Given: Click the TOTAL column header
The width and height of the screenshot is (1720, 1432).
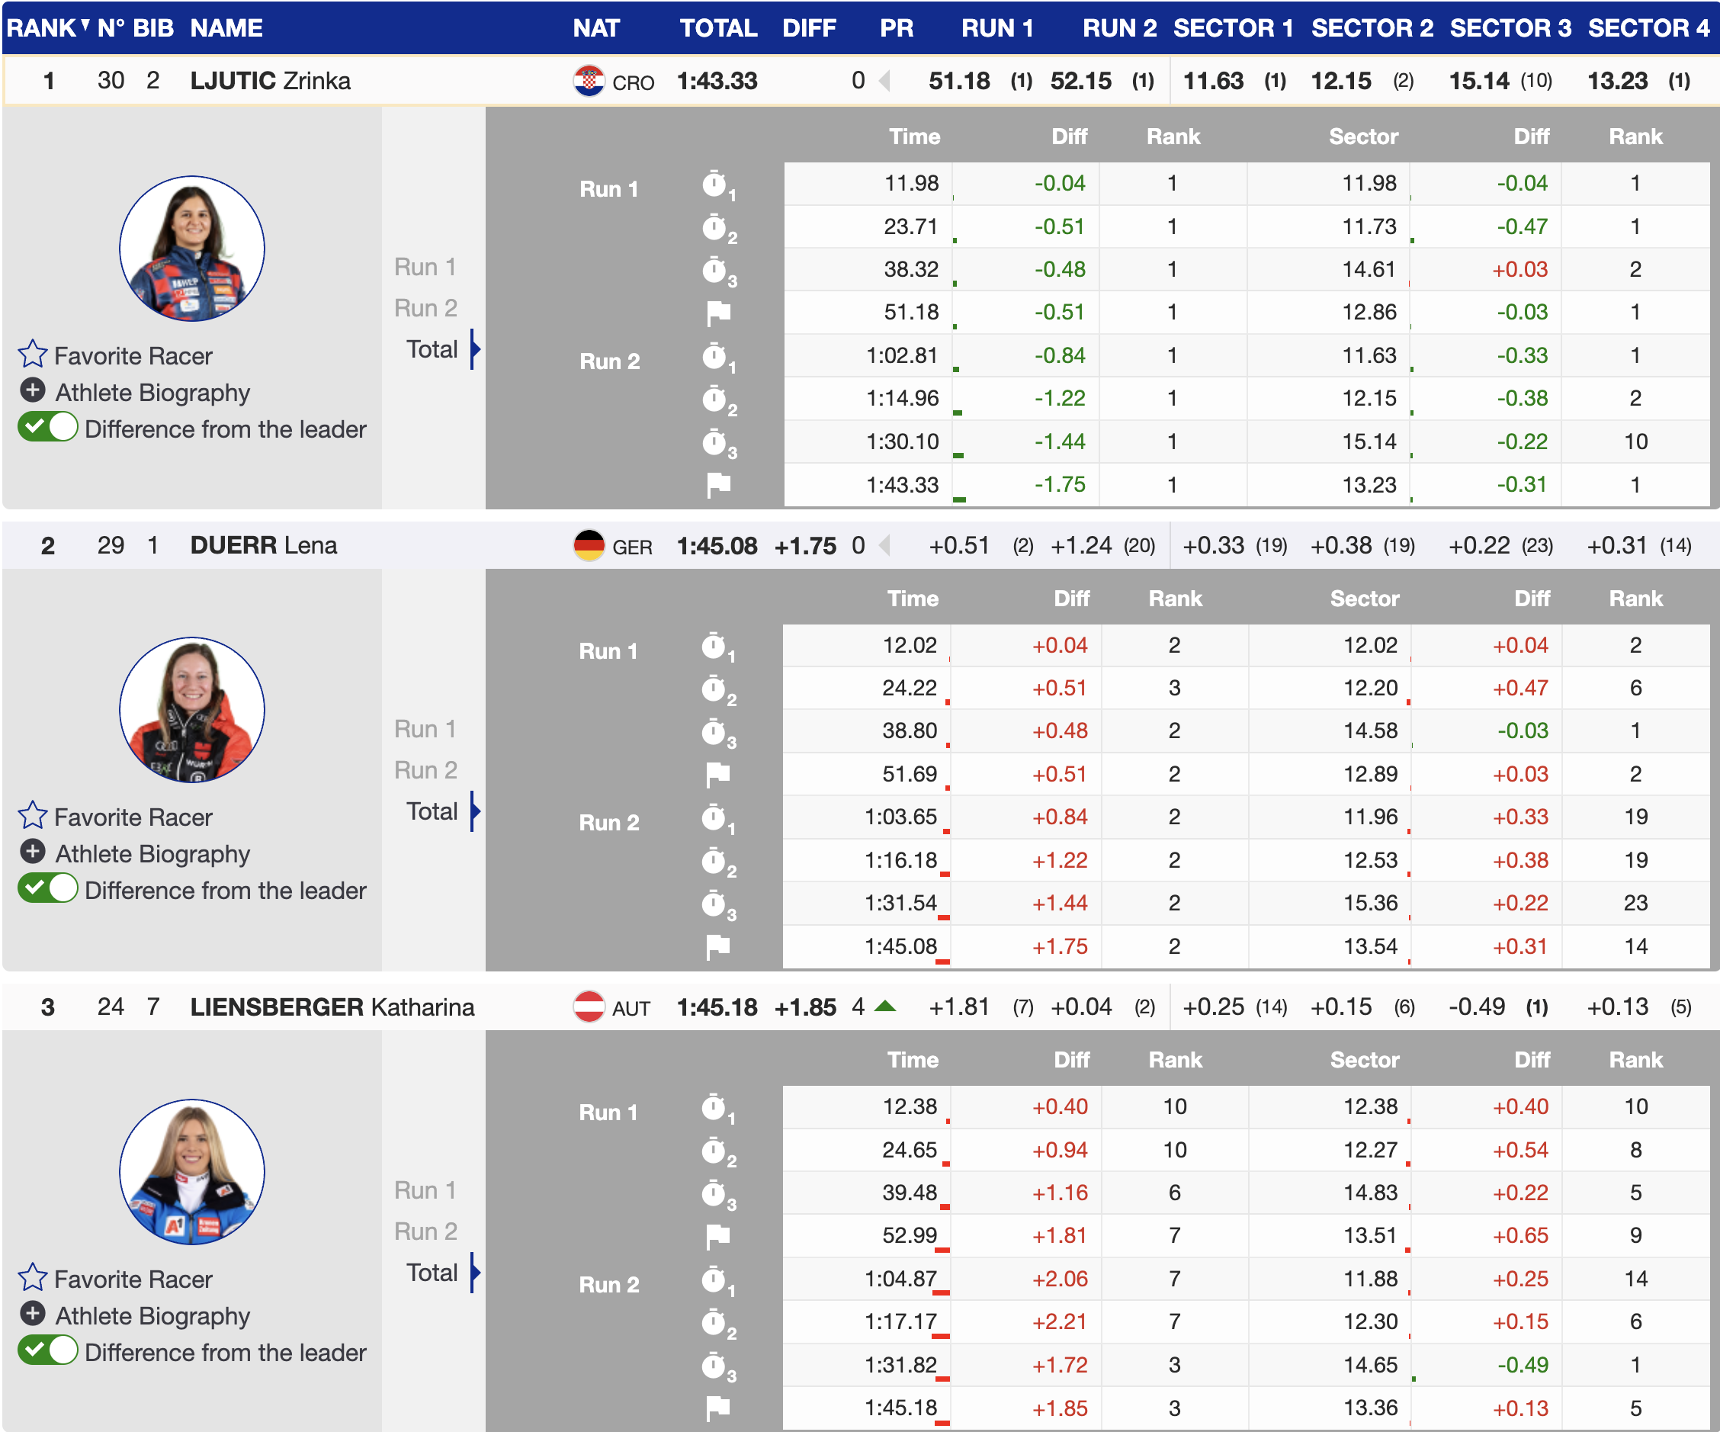Looking at the screenshot, I should click(x=717, y=28).
